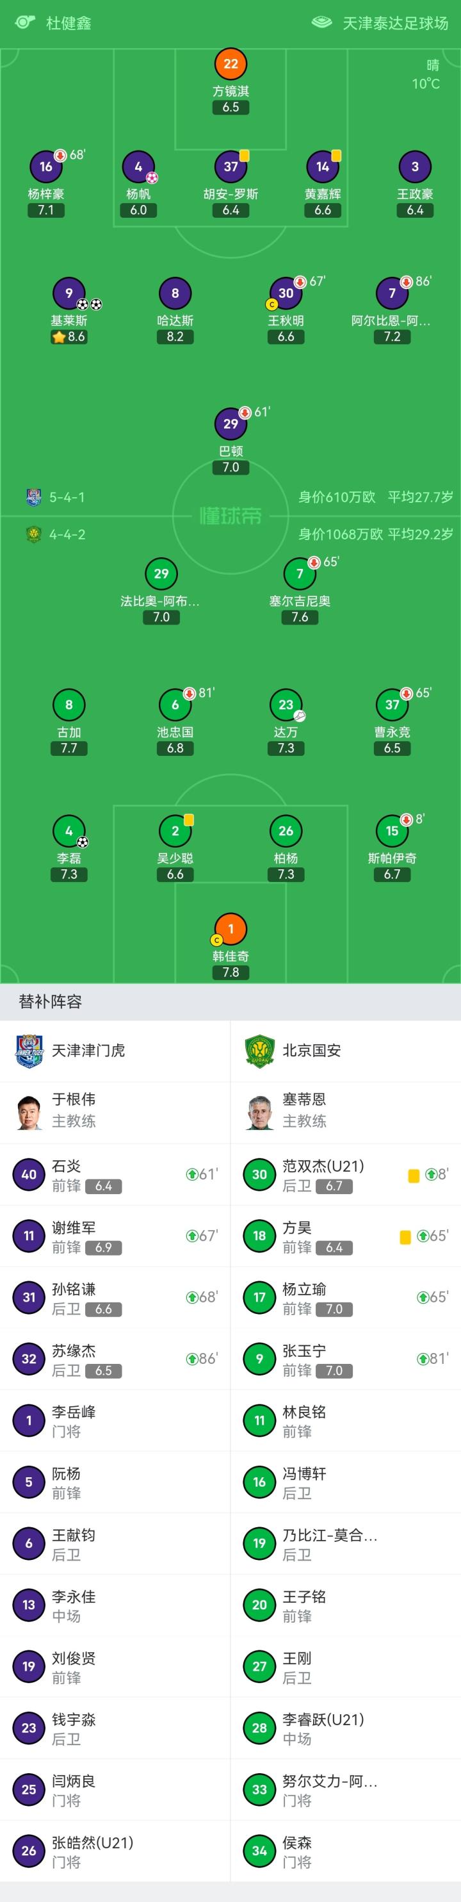Screen dimensions: 461x1902
Task: Click referee name 杜健鑫
Action: click(69, 23)
